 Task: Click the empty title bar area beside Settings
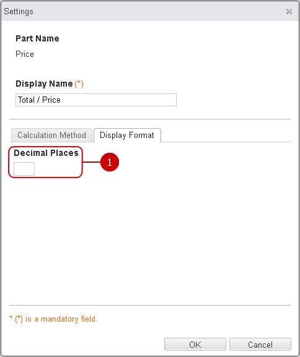pos(160,11)
